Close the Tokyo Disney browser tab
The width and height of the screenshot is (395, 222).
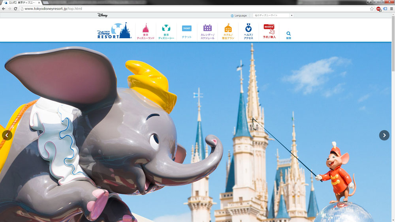tap(39, 2)
